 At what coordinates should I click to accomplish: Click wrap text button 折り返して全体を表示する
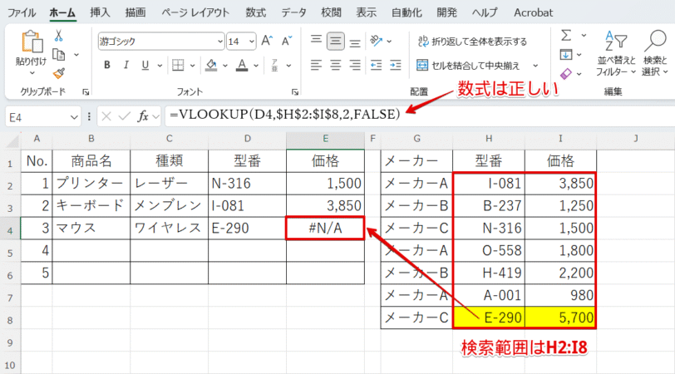(472, 42)
